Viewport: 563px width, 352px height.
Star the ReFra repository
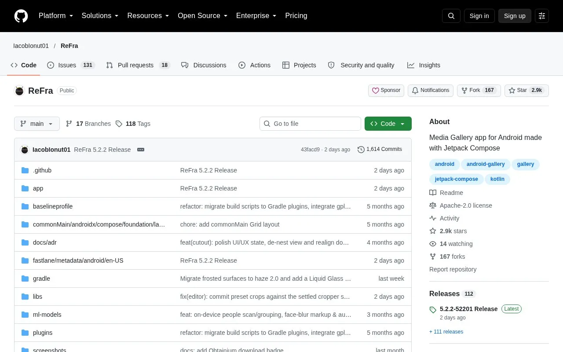(x=526, y=91)
